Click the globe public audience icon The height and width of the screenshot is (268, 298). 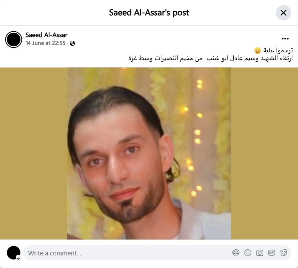72,44
